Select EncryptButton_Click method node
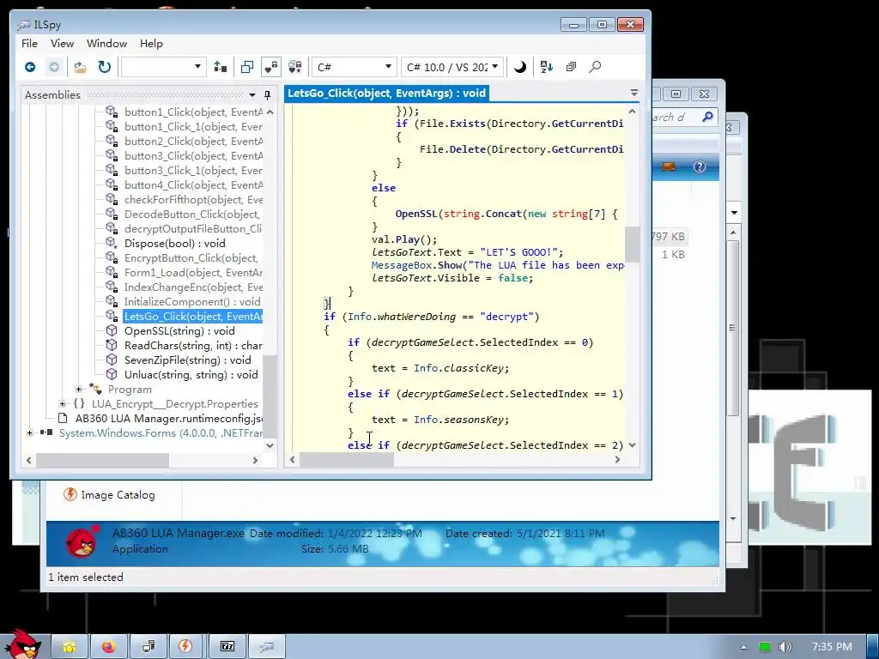 [191, 257]
